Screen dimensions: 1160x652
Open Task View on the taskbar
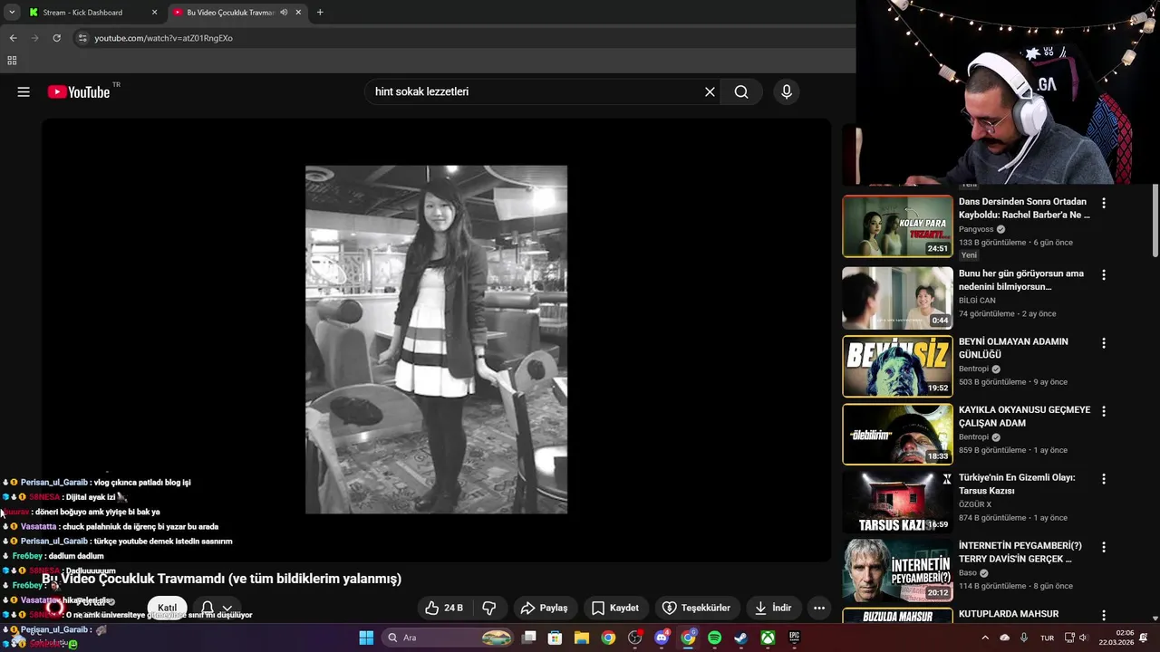point(529,638)
